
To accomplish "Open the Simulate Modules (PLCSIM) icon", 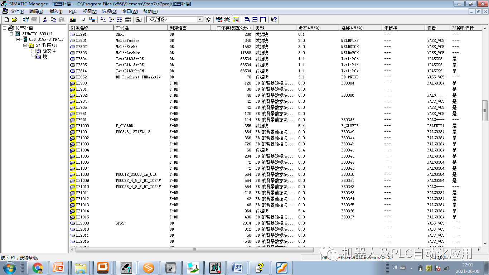I will [x=227, y=19].
